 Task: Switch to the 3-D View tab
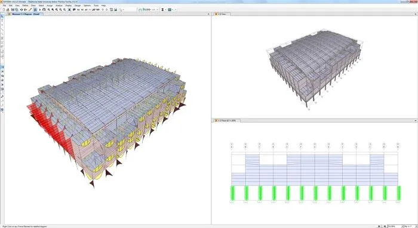click(x=222, y=14)
